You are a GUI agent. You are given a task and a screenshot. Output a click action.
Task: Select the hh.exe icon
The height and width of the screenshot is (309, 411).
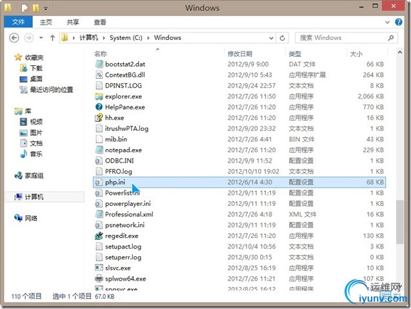(x=99, y=117)
